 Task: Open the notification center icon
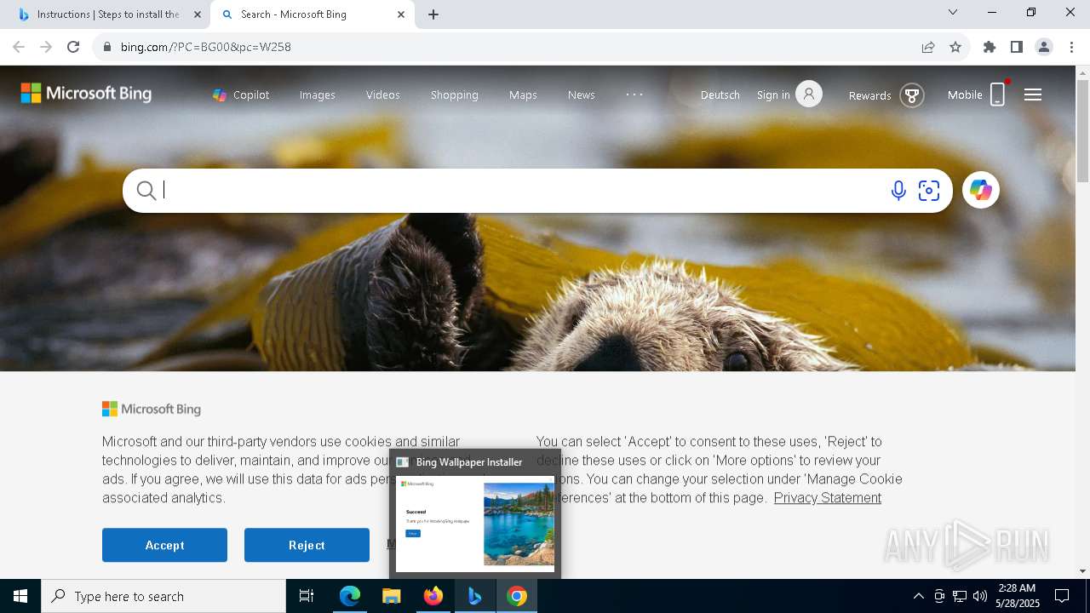click(1062, 596)
